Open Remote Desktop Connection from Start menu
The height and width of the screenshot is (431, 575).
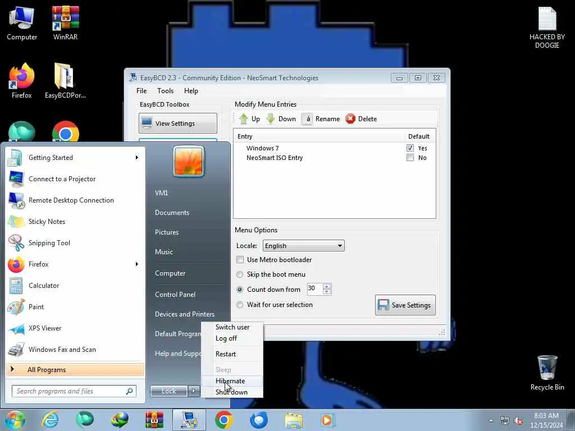75,200
